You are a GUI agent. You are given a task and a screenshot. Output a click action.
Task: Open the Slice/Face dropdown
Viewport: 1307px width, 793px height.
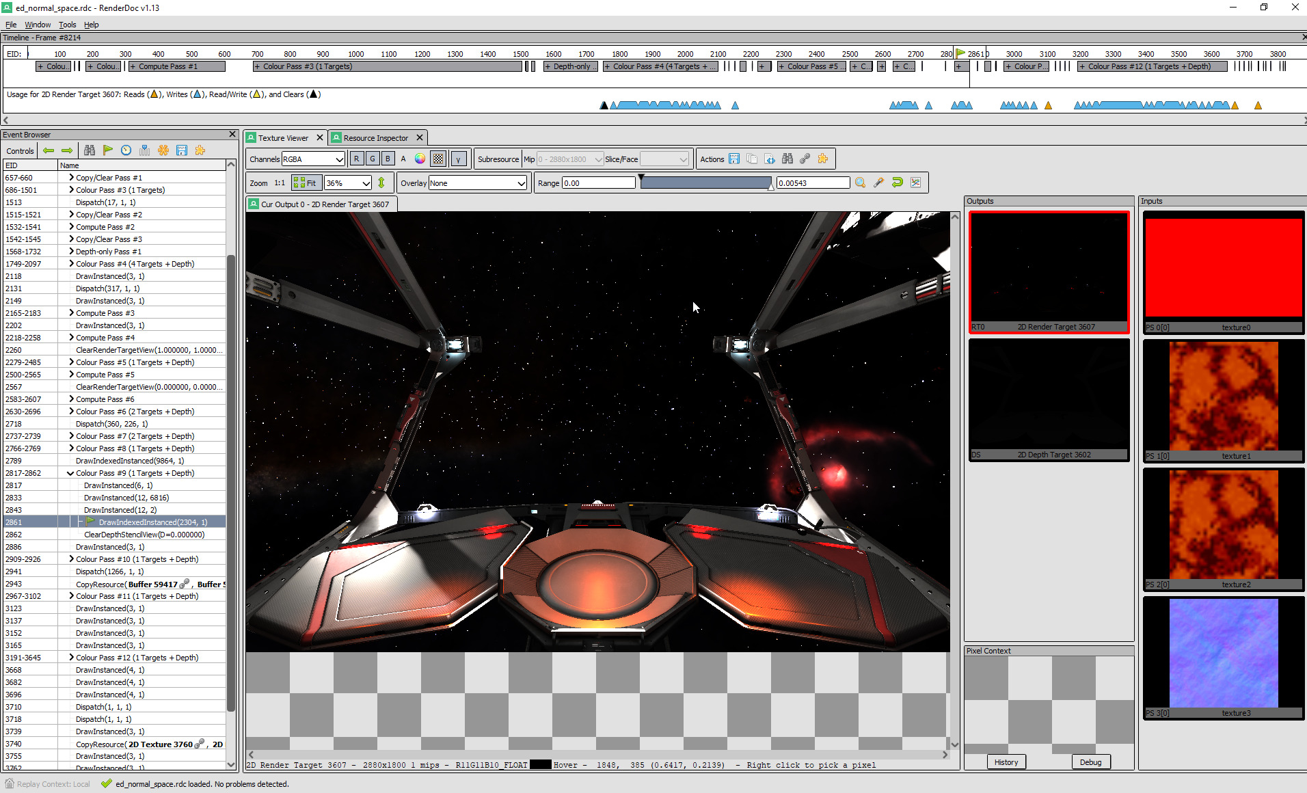[664, 159]
